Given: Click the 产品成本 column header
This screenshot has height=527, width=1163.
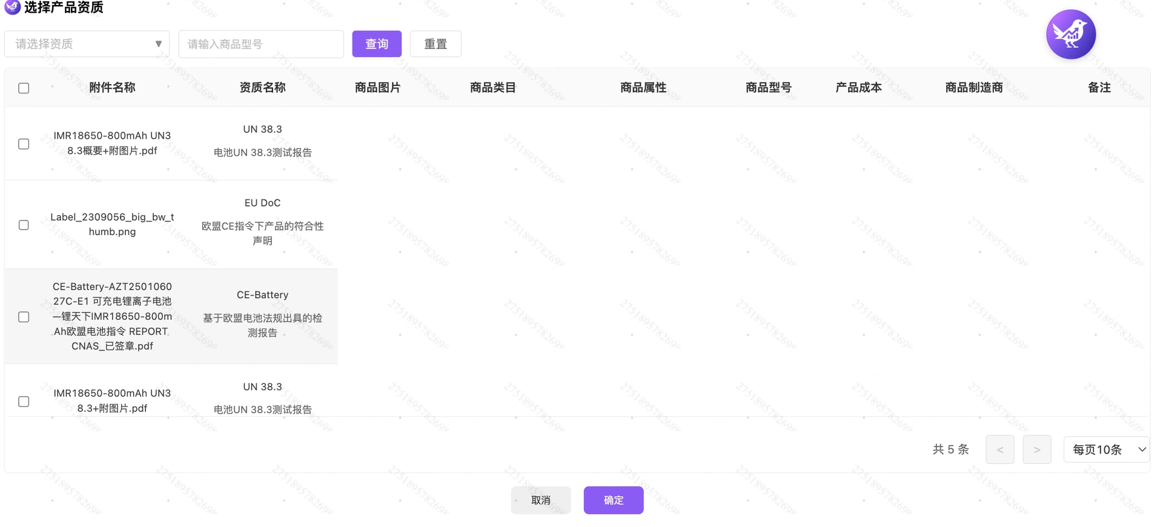Looking at the screenshot, I should tap(858, 88).
